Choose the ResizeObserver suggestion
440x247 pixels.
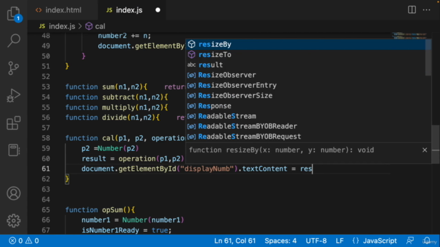(x=305, y=75)
